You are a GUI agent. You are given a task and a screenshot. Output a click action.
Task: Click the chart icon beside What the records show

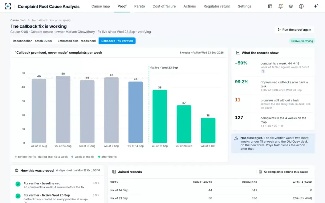pyautogui.click(x=238, y=53)
